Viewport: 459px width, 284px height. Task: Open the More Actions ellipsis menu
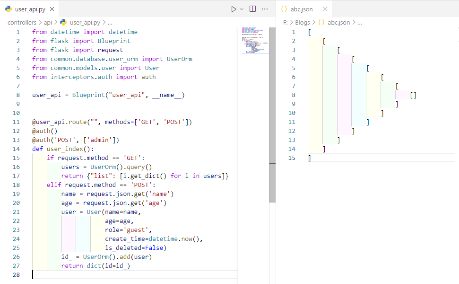(265, 9)
